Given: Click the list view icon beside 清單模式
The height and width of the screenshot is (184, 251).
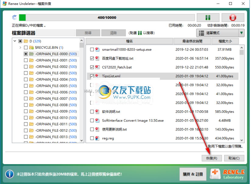Looking at the screenshot, I should tap(201, 33).
